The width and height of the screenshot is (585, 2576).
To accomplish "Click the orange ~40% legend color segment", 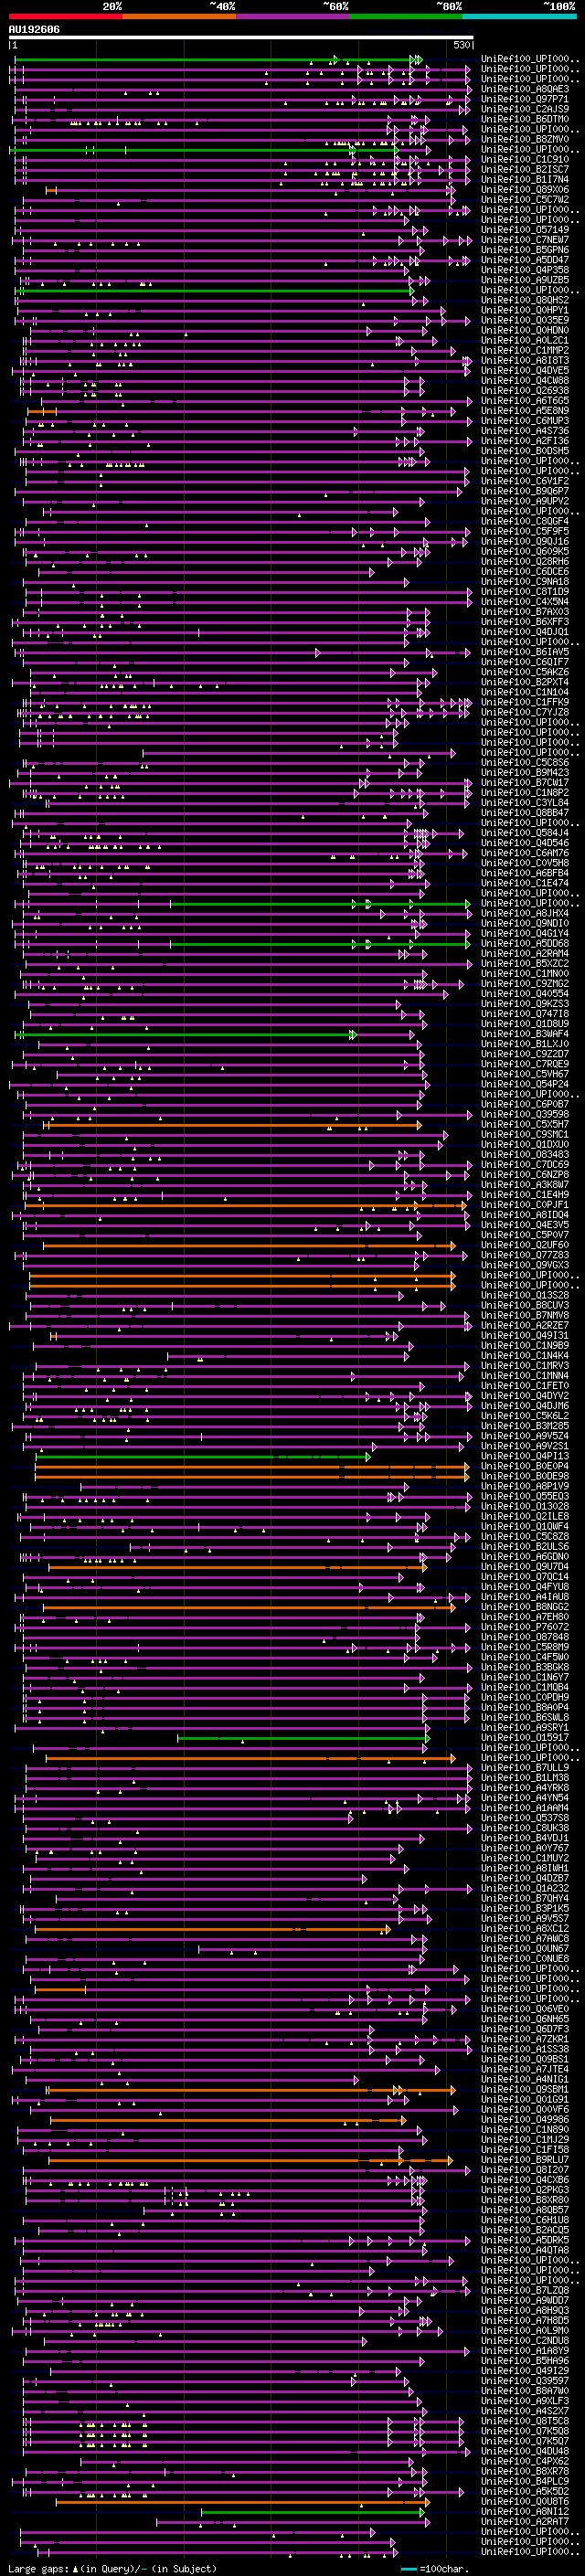I will (x=179, y=16).
